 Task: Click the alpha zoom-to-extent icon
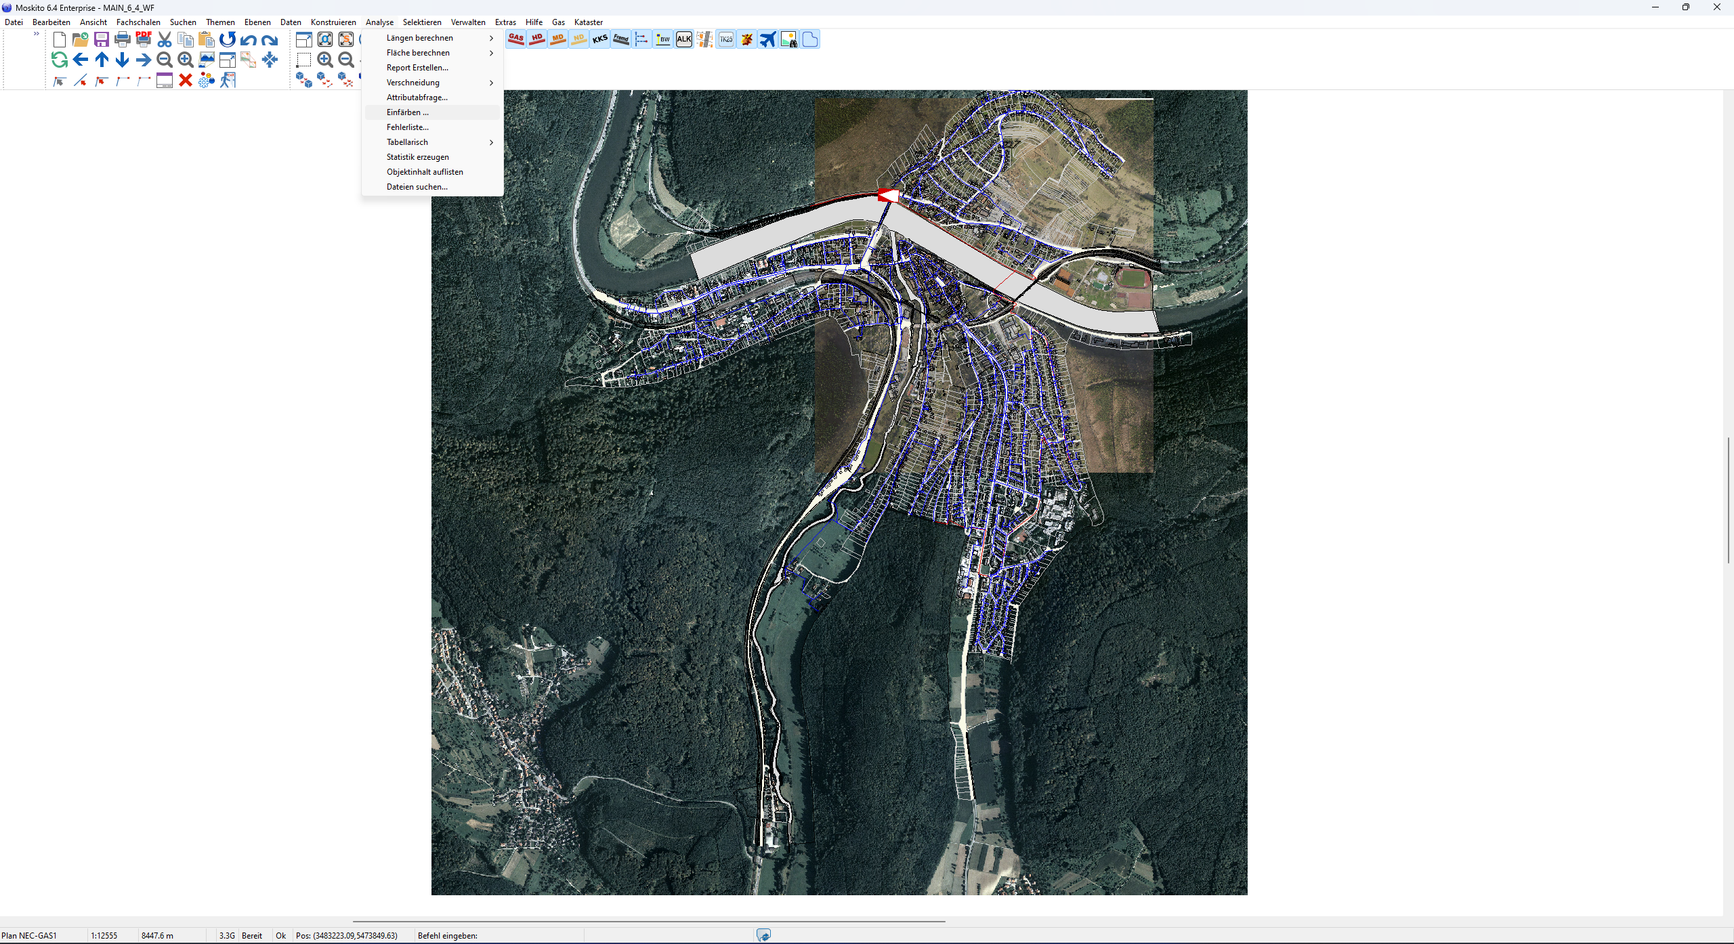(x=325, y=39)
